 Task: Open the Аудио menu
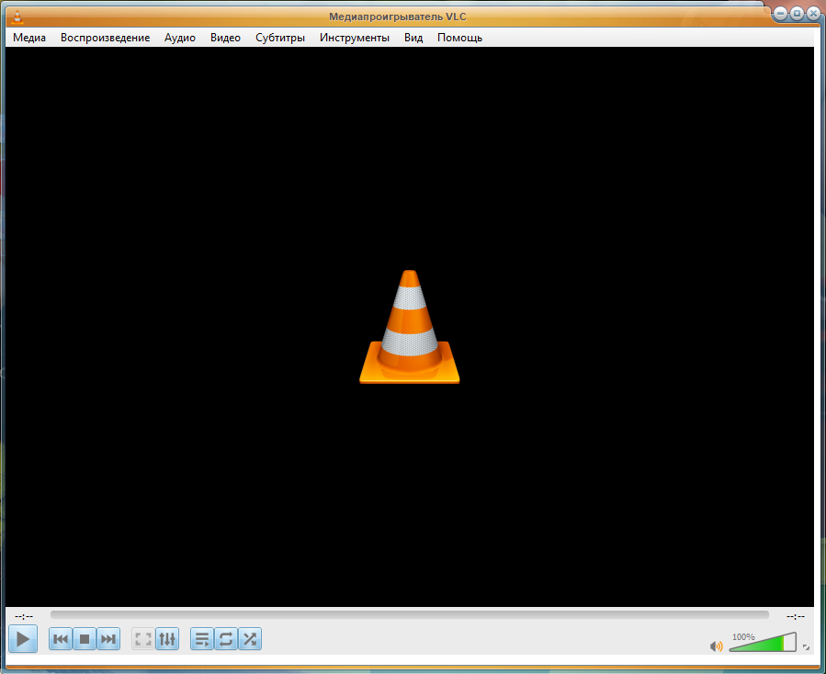pos(180,38)
